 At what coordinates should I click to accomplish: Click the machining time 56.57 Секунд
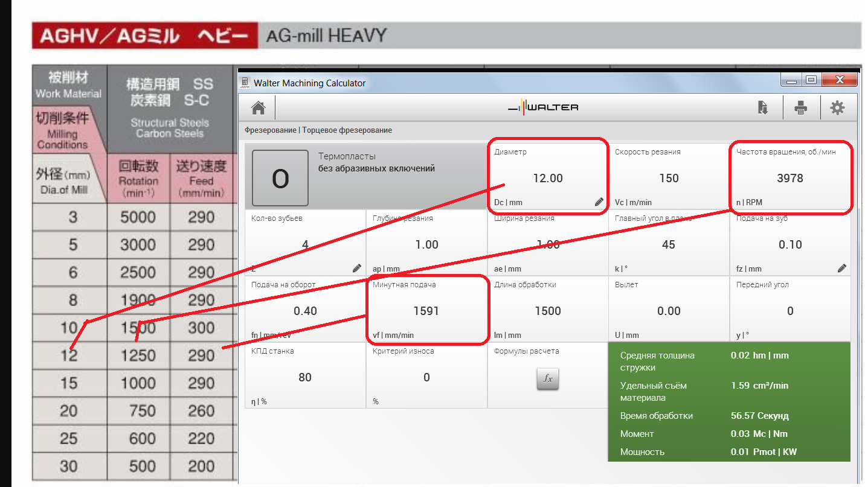click(x=760, y=416)
